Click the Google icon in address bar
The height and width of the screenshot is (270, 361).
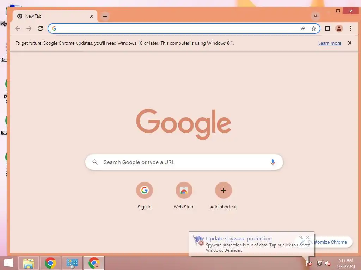54,28
